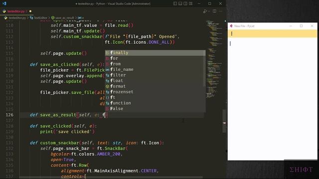
Task: Open the run options dropdown arrow
Action: (209, 11)
